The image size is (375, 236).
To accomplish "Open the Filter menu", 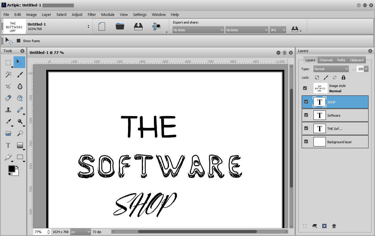I will coord(92,14).
